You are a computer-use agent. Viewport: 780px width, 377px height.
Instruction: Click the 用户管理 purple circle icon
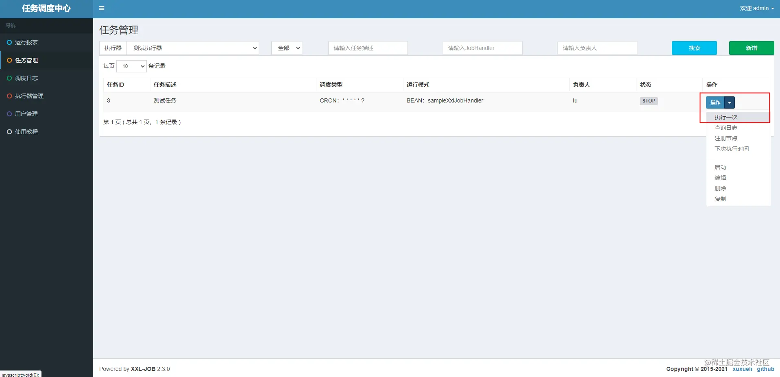[9, 114]
